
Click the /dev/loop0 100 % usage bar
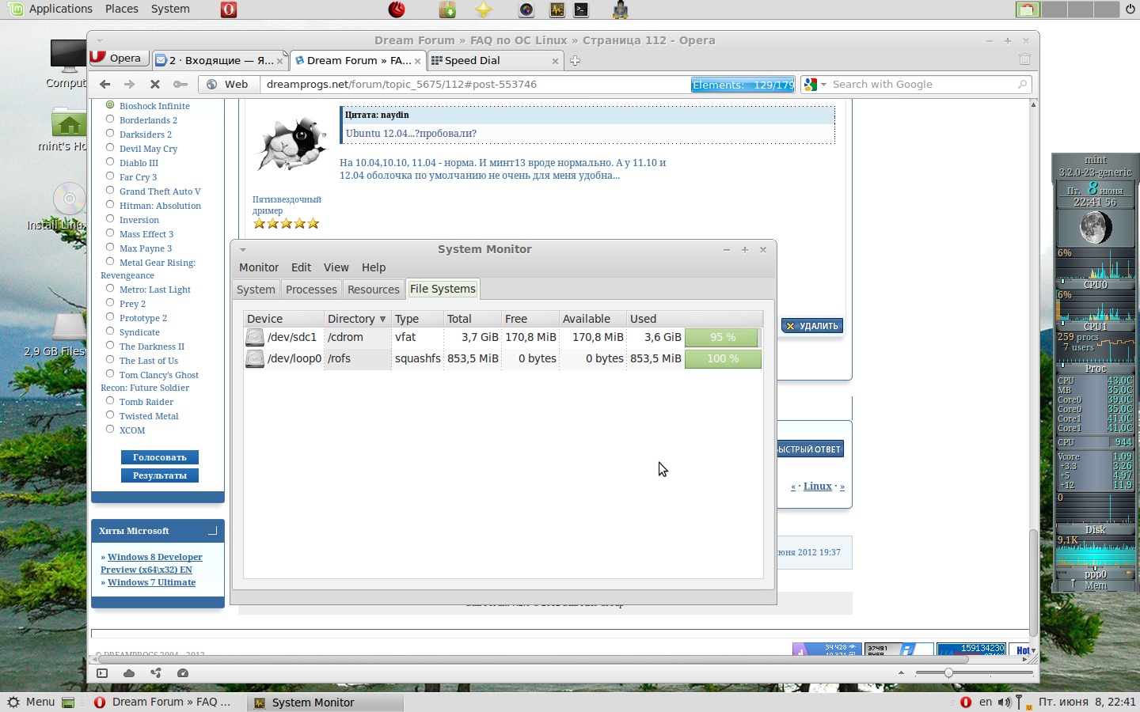(723, 358)
